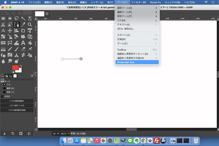The image size is (219, 146).
Task: Select the Rectangle Select tool in toolbox
Action: (x=3, y=18)
